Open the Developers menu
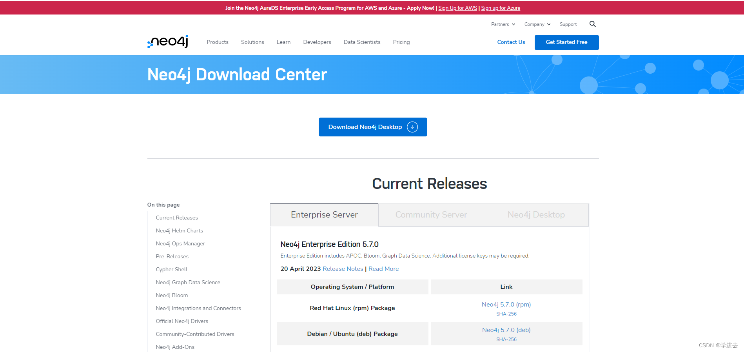Screen dimensions: 744x352 click(317, 42)
